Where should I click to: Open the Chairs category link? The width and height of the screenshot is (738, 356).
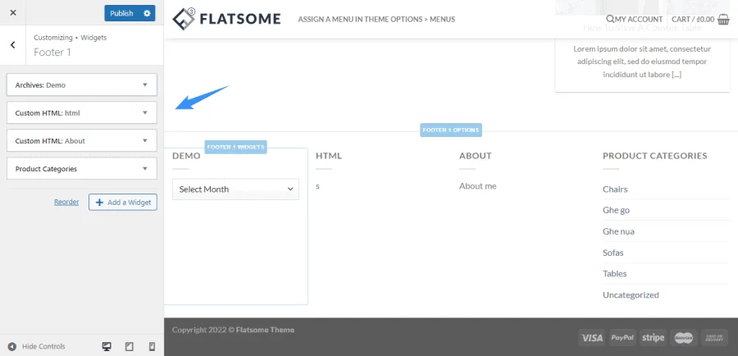615,189
